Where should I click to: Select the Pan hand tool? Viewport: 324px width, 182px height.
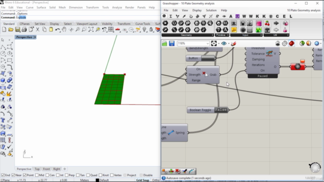[64, 30]
